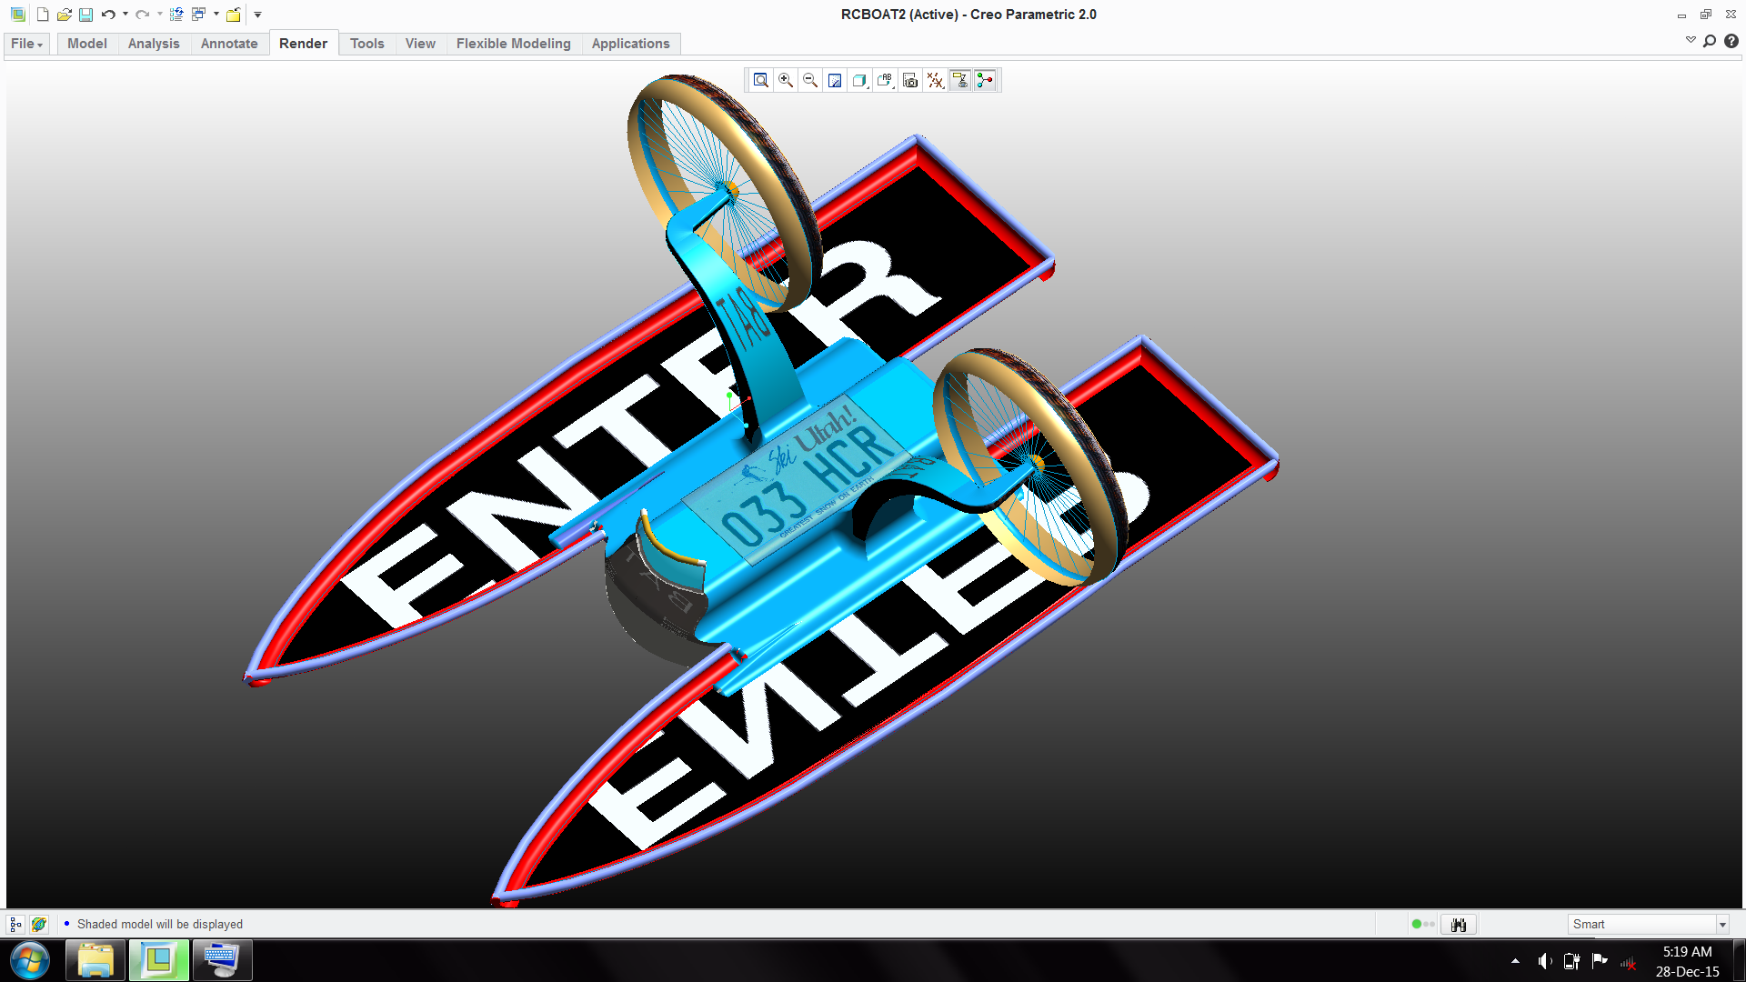Click the Creo Parametric taskbar button

click(x=159, y=960)
